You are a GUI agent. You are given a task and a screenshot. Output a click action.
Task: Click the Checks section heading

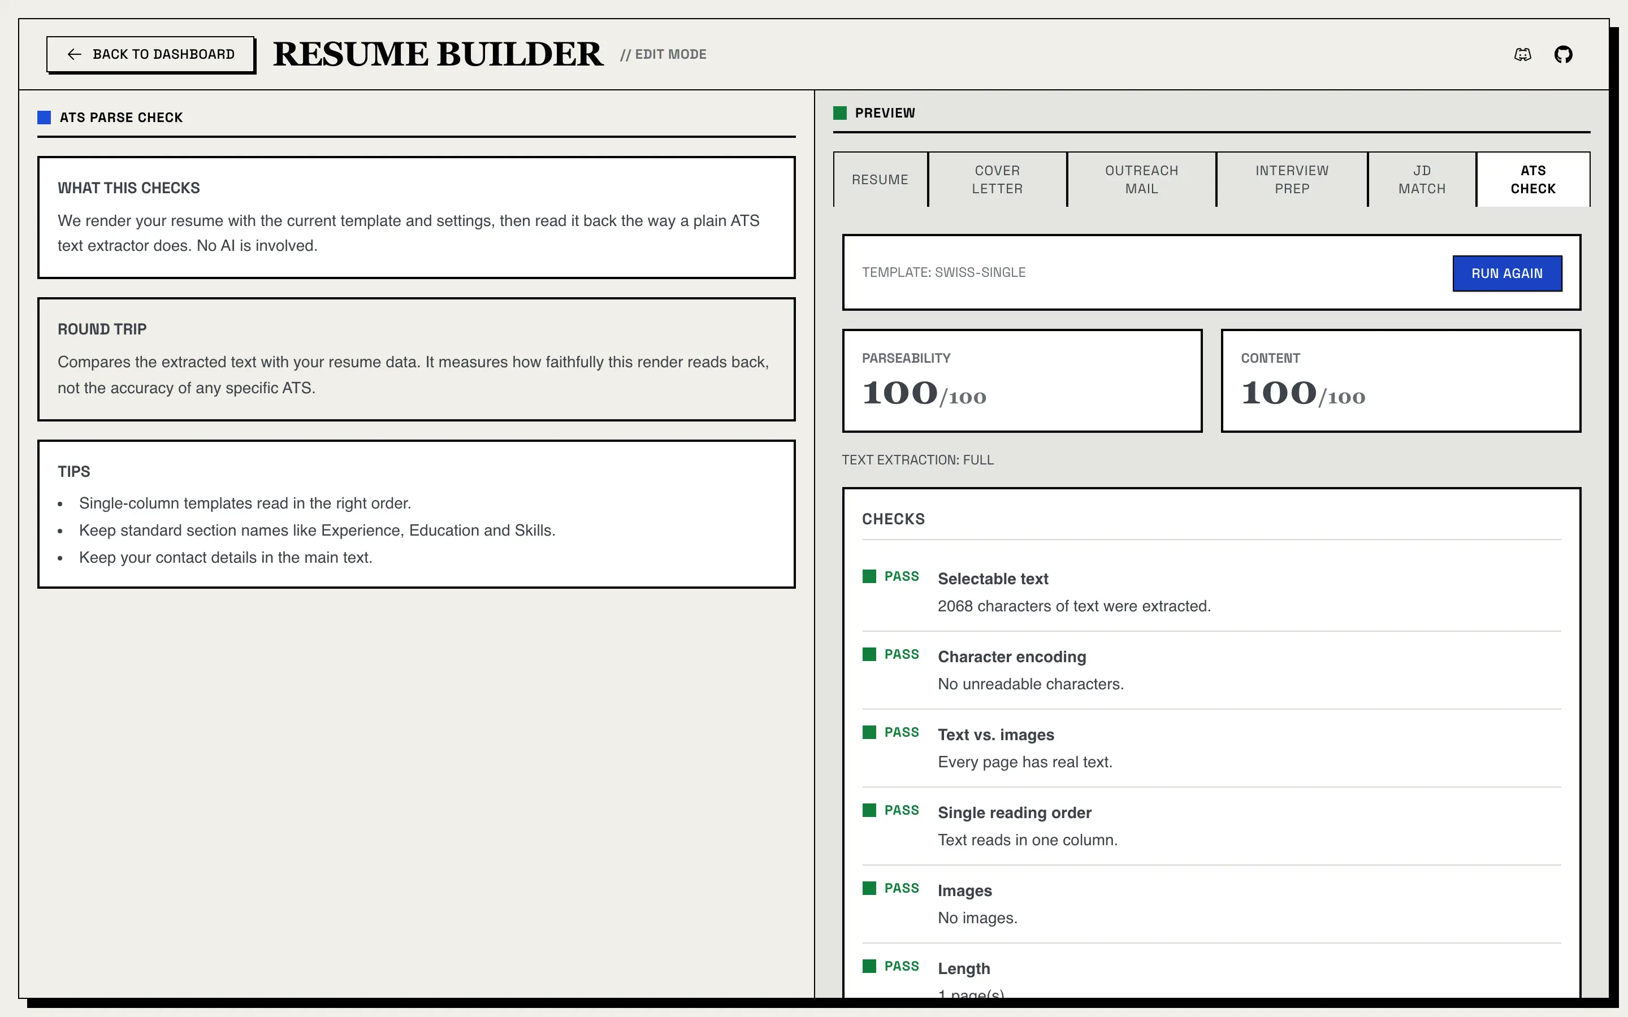tap(893, 519)
